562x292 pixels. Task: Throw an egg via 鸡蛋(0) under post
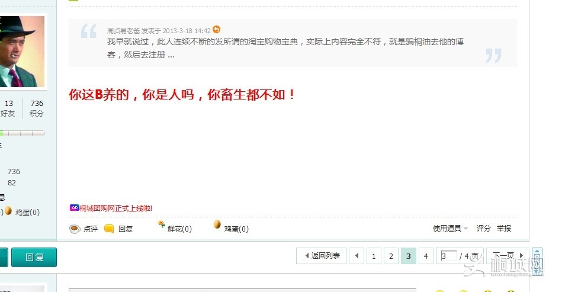click(x=217, y=224)
